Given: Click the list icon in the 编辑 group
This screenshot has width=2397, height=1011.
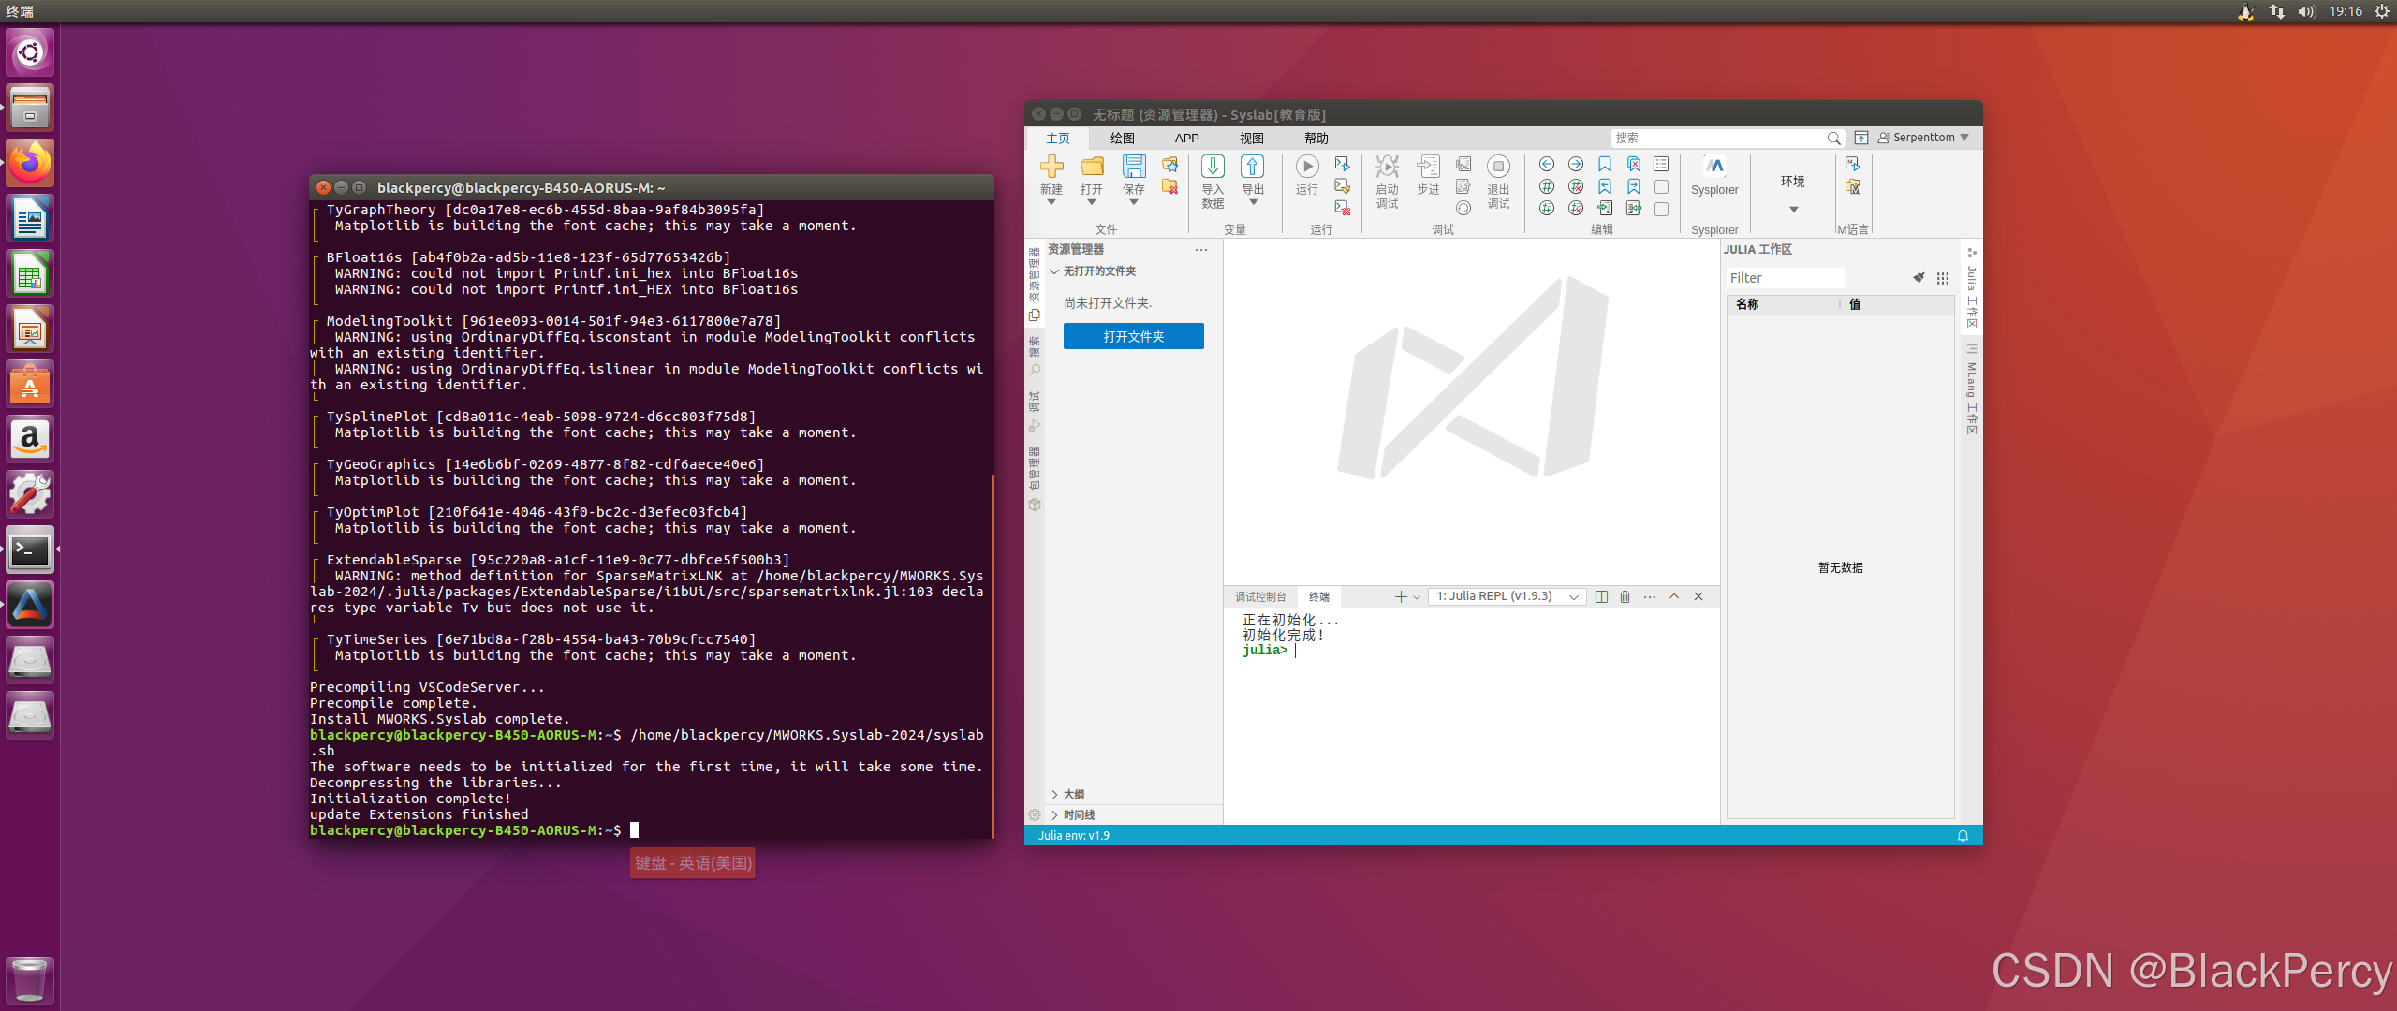Looking at the screenshot, I should [x=1661, y=164].
